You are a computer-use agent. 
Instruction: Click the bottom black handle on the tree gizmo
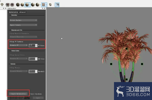pyautogui.click(x=126, y=79)
